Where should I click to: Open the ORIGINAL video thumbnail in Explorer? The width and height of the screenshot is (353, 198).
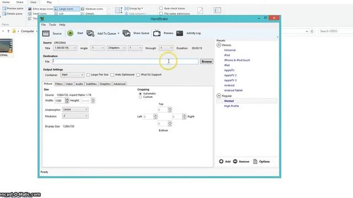(x=6, y=46)
